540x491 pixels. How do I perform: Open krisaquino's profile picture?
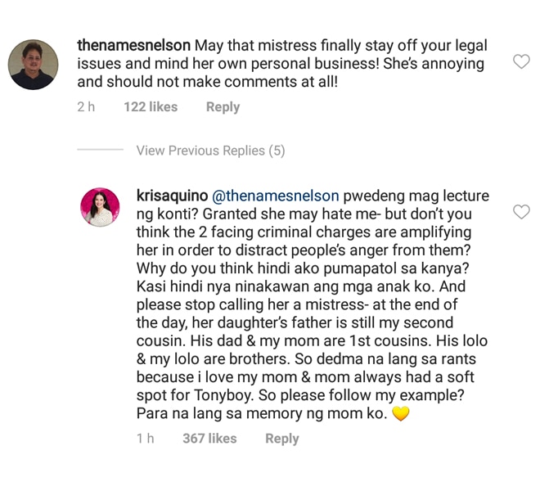pos(100,207)
